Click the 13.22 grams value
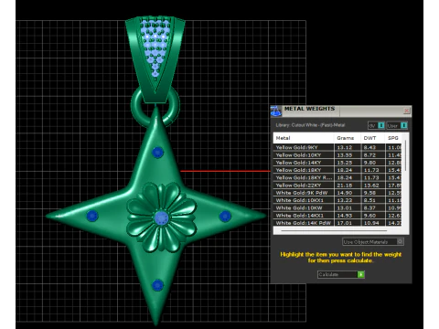Screen dimensions: 439x329 coord(345,200)
